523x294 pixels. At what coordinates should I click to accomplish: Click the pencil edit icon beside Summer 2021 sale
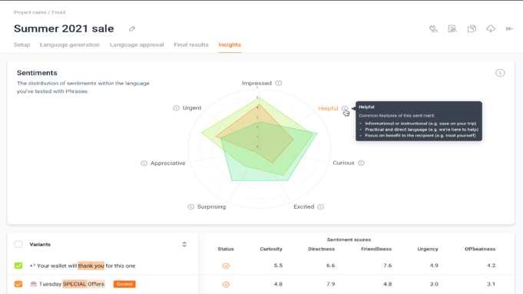click(x=132, y=29)
